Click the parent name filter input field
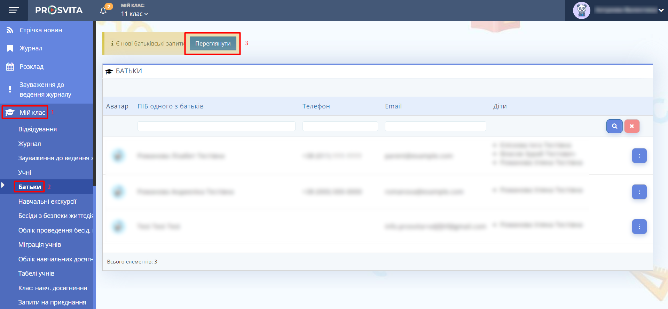The width and height of the screenshot is (668, 309). (x=216, y=126)
